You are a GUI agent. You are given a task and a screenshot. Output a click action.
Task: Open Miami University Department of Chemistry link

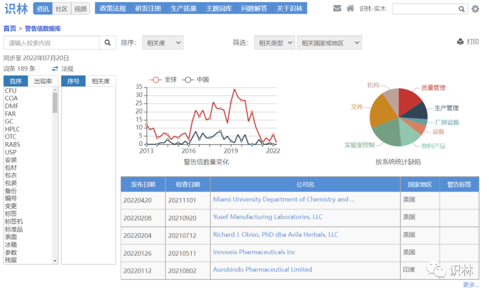(284, 199)
